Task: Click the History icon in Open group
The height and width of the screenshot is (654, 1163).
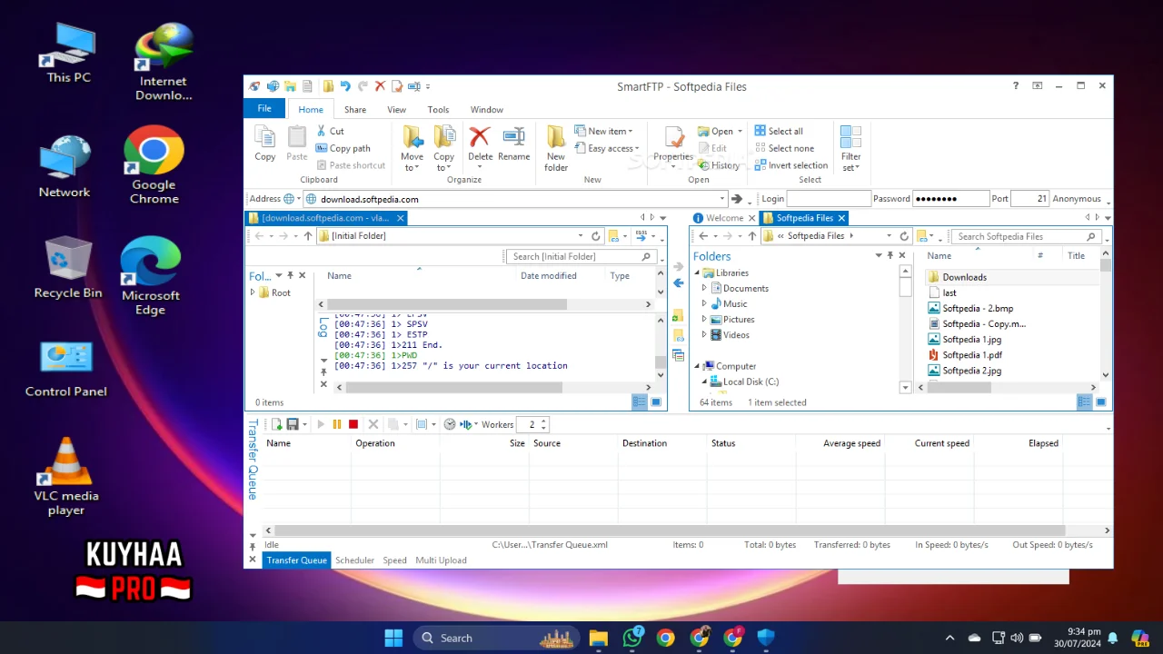Action: point(703,165)
